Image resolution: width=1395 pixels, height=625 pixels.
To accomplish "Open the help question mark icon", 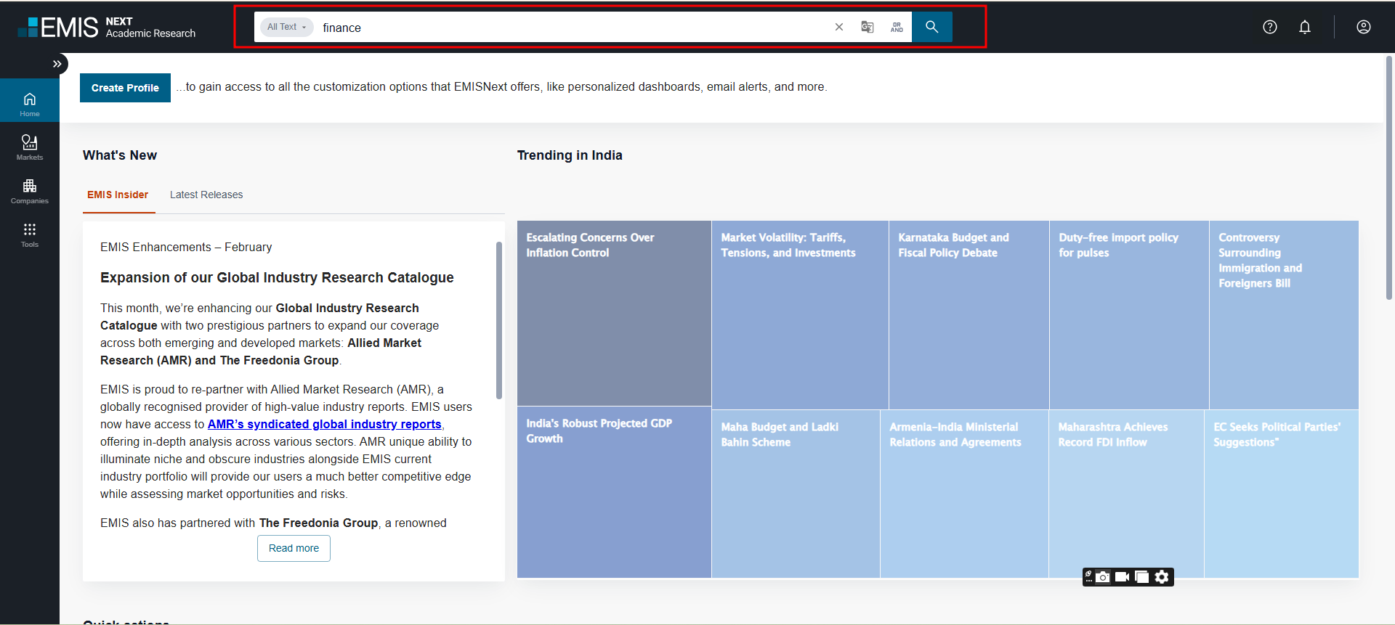I will [x=1270, y=27].
